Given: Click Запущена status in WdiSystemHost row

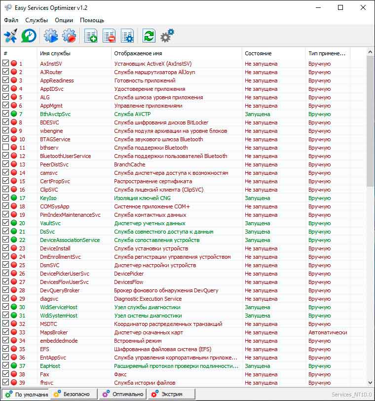Looking at the screenshot, I should tap(257, 316).
